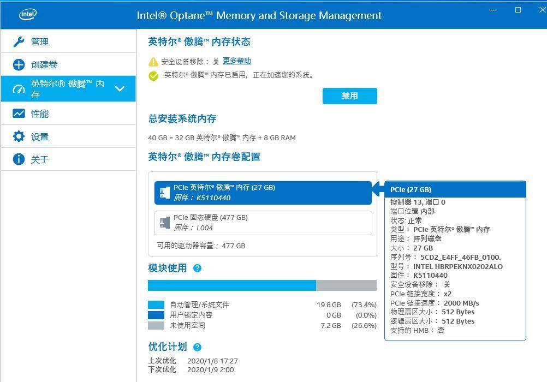Click the 支持的 HMB： 否 entry
The width and height of the screenshot is (547, 382).
[x=417, y=330]
